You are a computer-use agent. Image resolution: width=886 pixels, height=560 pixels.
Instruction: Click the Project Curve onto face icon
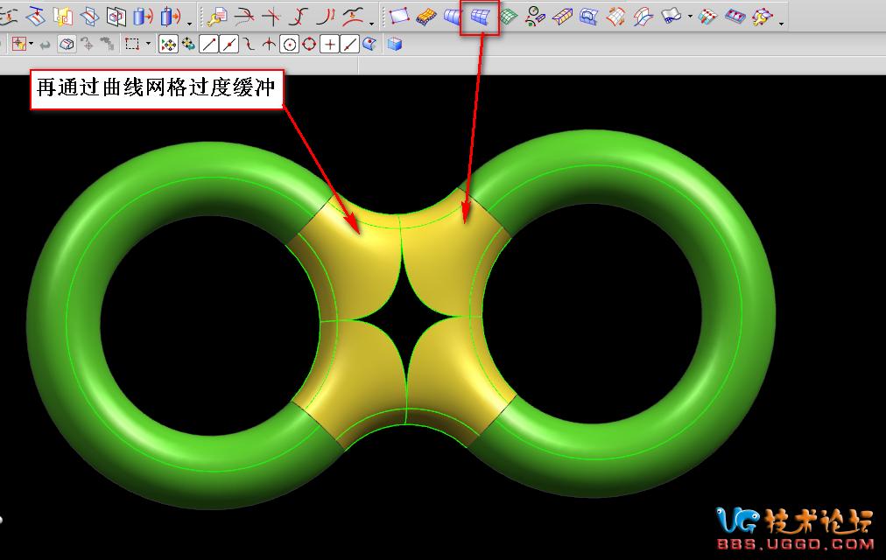pyautogui.click(x=35, y=17)
